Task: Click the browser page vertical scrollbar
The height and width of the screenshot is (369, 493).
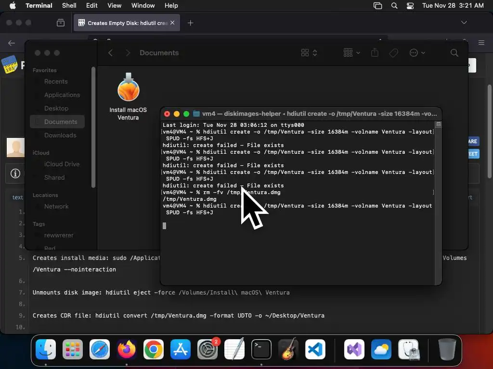Action: [490, 131]
